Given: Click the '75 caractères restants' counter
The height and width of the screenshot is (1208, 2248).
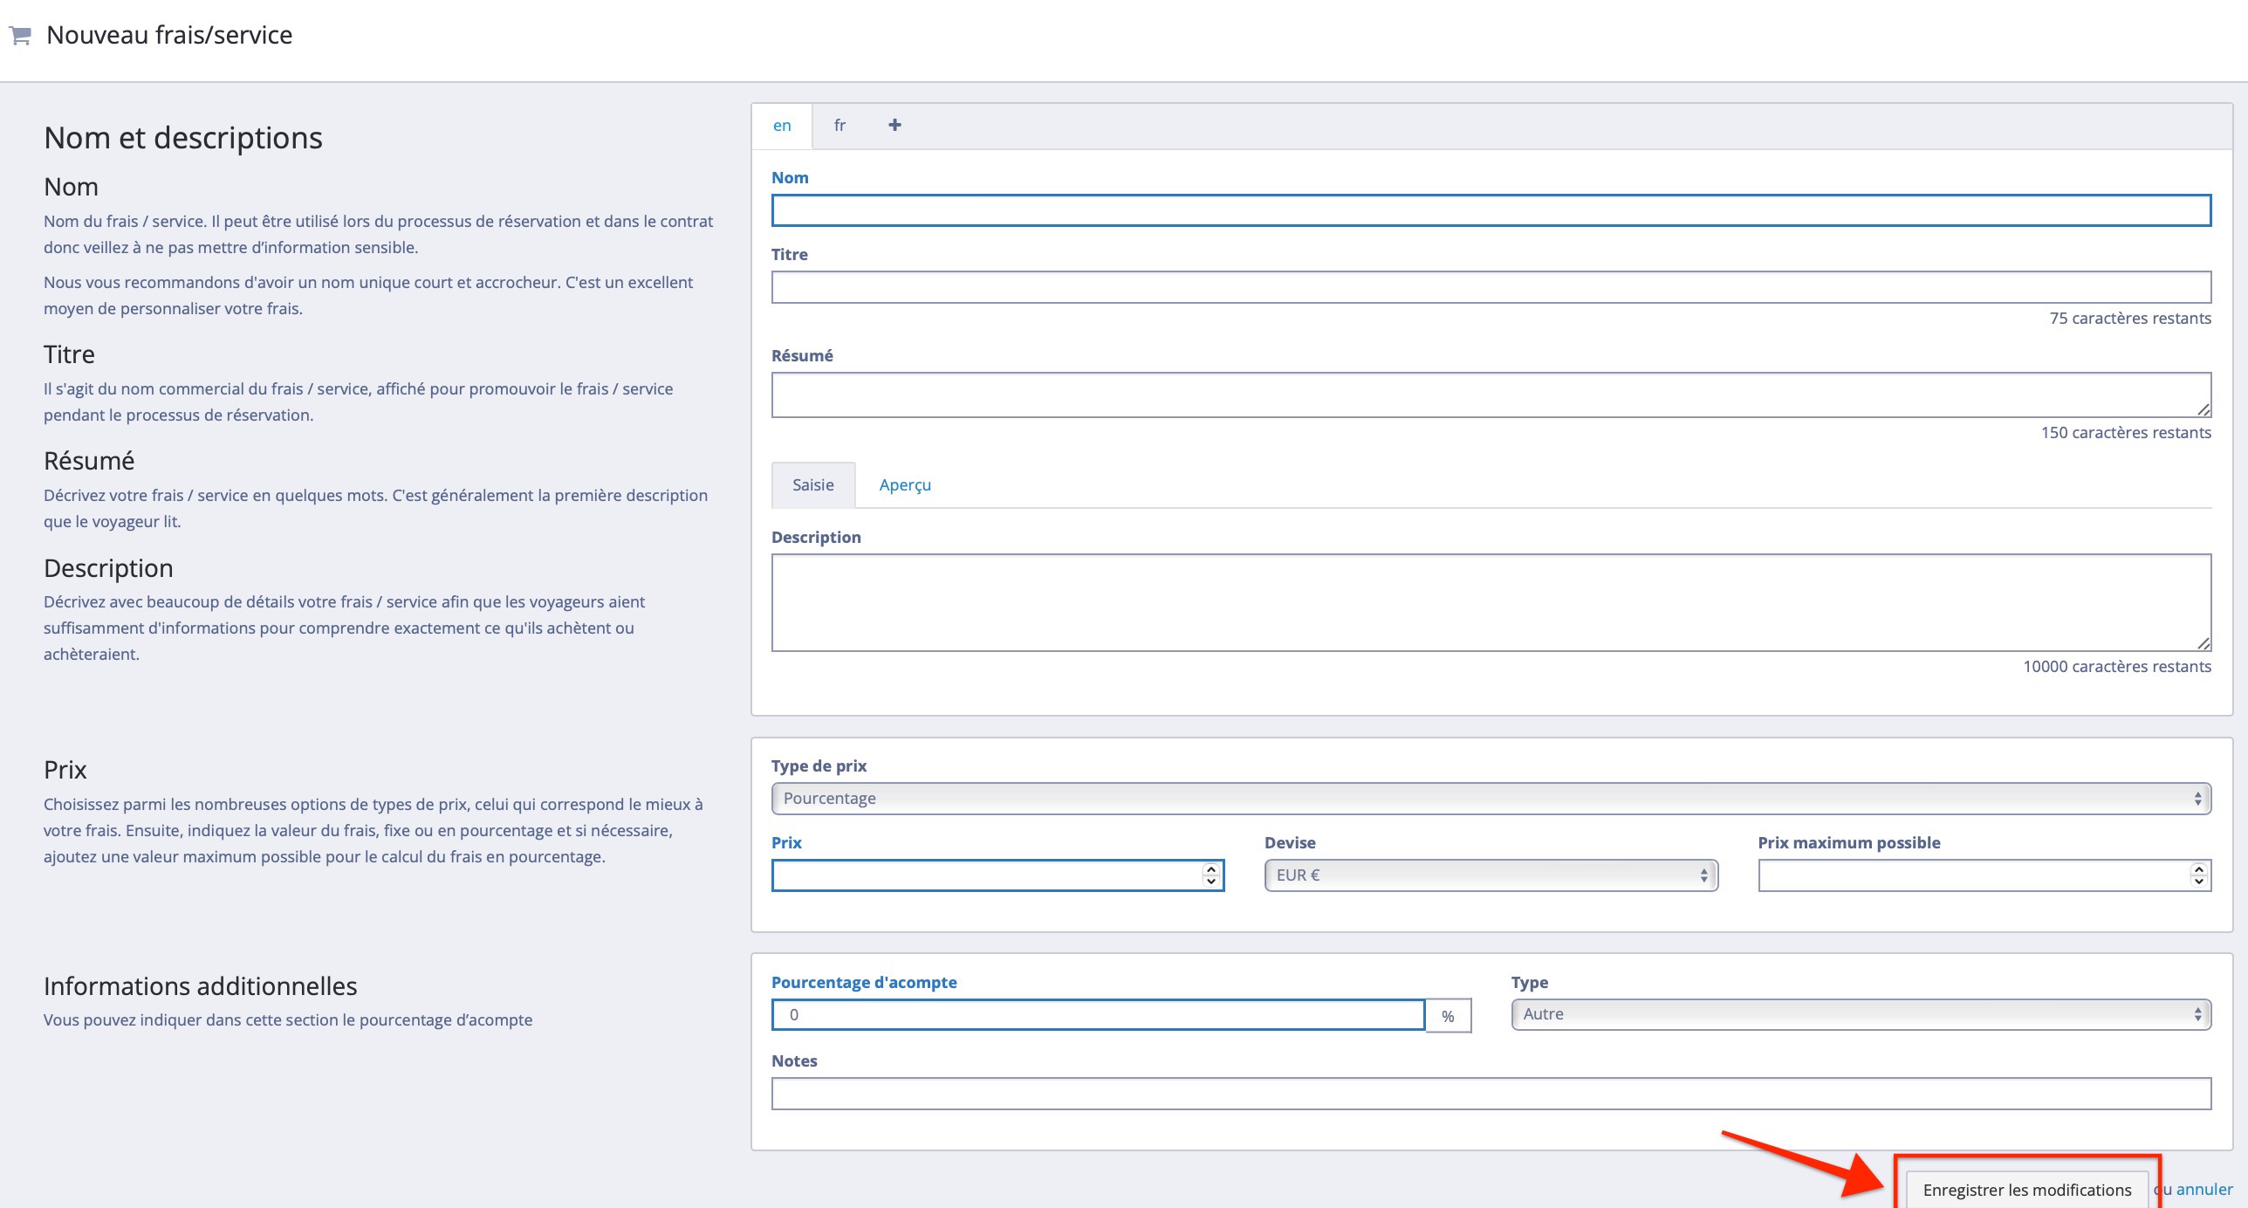Looking at the screenshot, I should (2130, 319).
